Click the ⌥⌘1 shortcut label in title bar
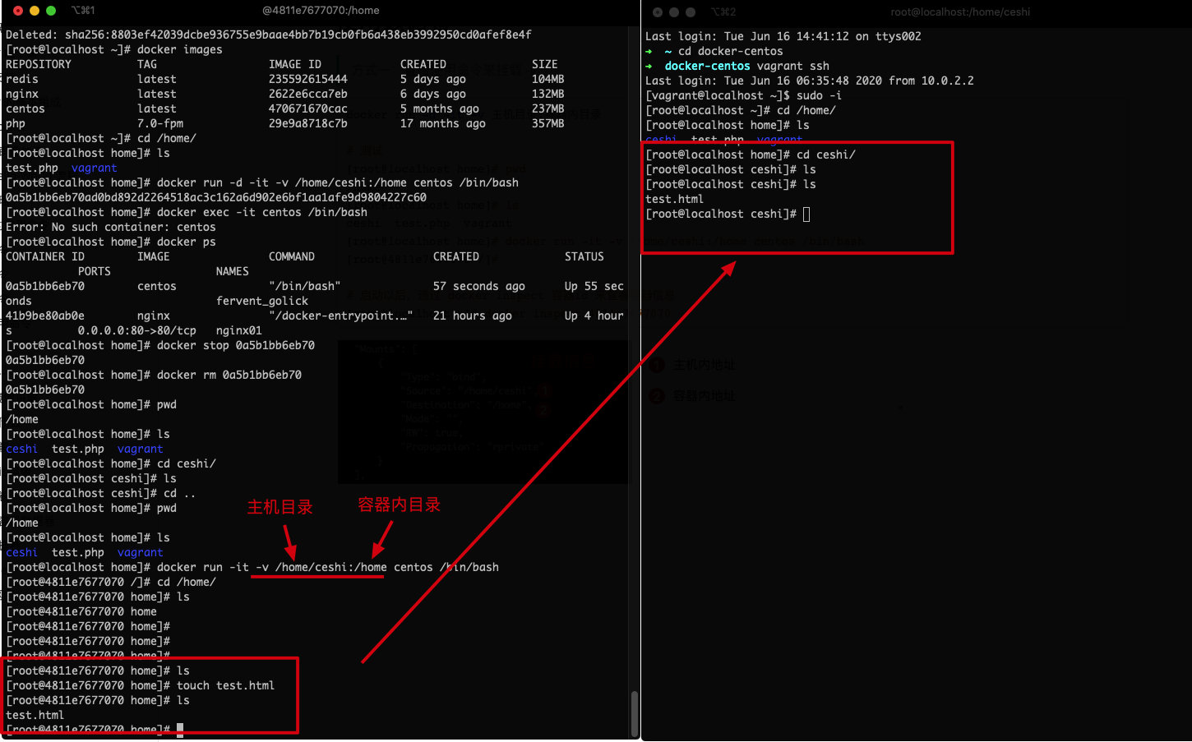Screen dimensions: 1192x742 (83, 11)
